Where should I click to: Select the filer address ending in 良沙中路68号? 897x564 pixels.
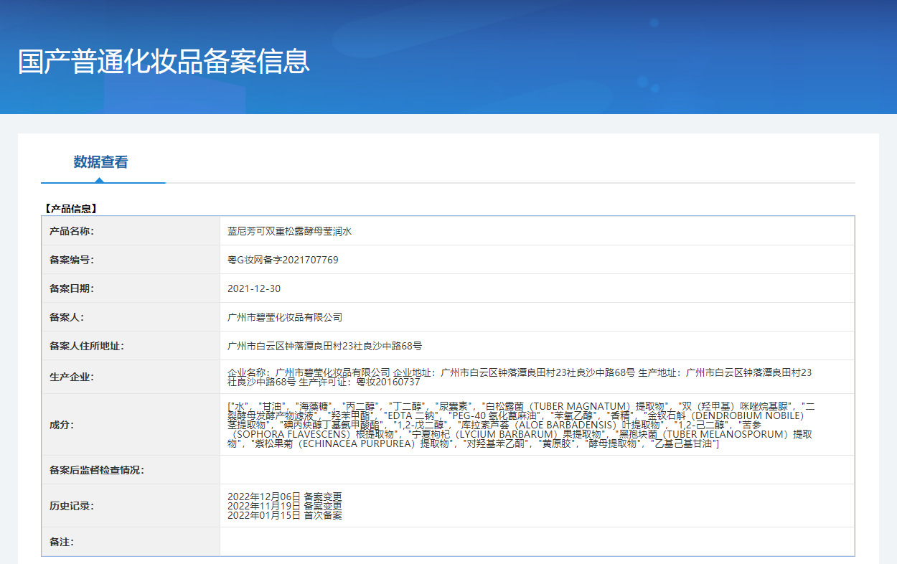pos(324,346)
